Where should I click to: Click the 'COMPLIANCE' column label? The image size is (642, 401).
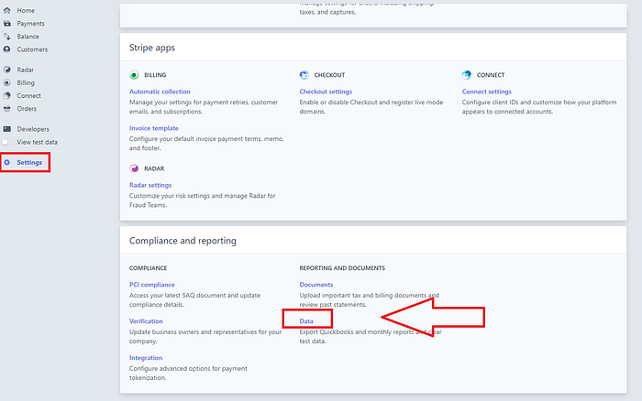point(148,268)
